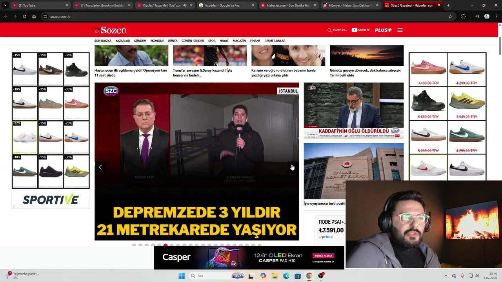Open Task View on the taskbar
502x282 pixels.
[251, 276]
